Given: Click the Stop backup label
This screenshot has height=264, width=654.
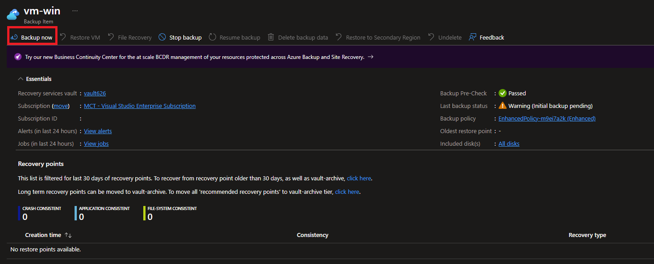Looking at the screenshot, I should [x=186, y=37].
